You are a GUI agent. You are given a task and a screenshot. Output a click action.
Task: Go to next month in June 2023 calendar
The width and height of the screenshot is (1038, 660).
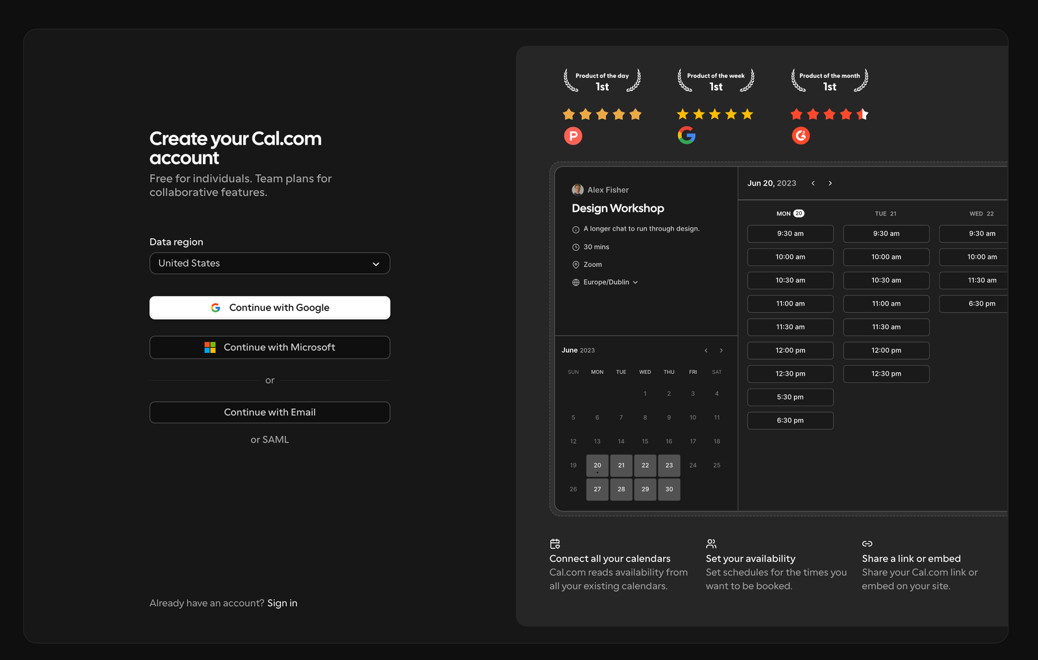721,350
